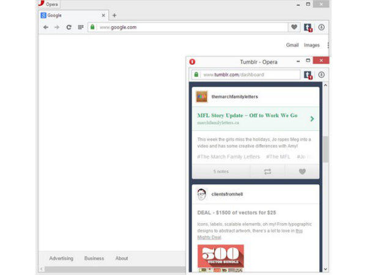Minimize the Tumblr - Opera window
The image size is (367, 275).
tap(298, 61)
